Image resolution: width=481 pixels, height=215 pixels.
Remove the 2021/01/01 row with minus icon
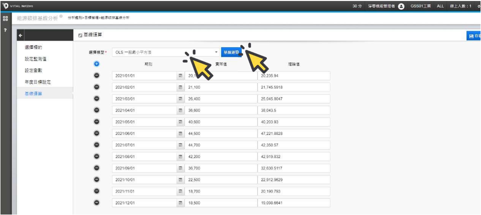pyautogui.click(x=96, y=76)
